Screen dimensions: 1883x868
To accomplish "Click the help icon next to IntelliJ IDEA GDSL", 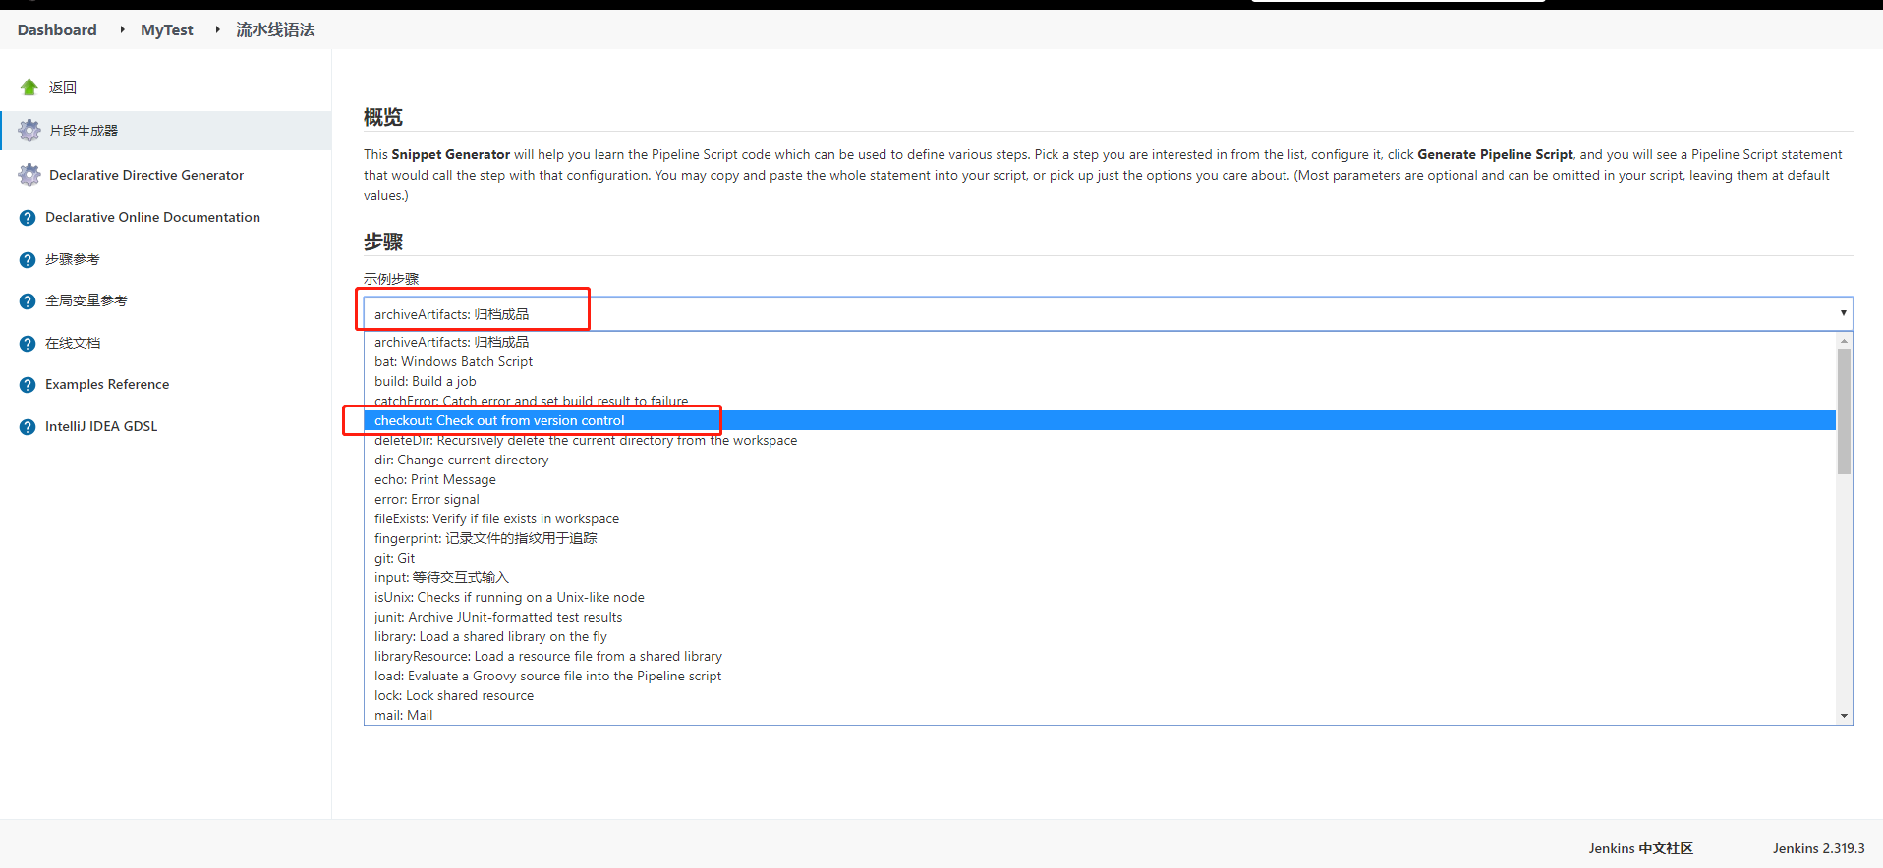I will [28, 427].
